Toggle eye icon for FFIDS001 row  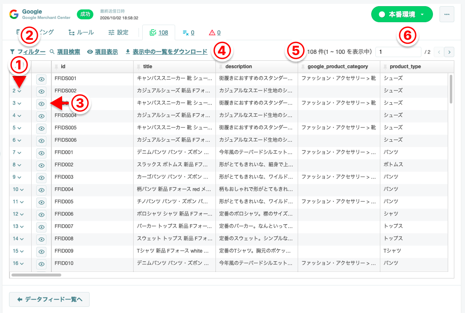pyautogui.click(x=42, y=79)
